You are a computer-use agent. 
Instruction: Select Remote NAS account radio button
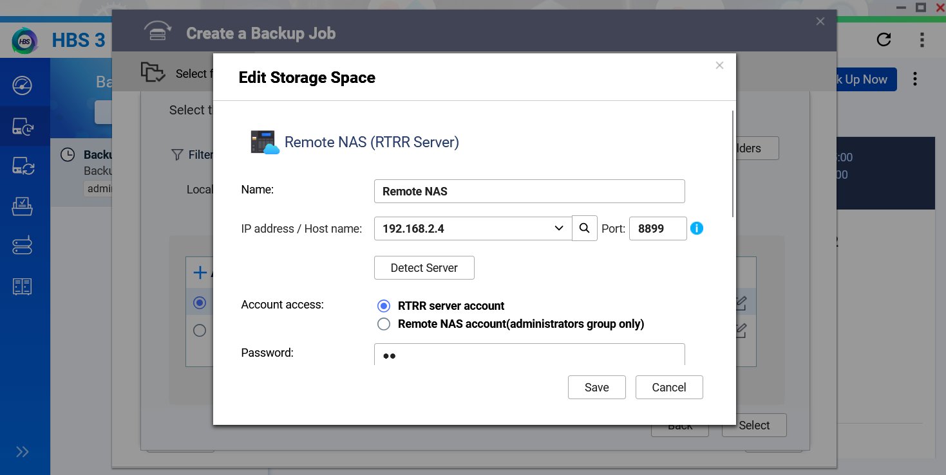[x=384, y=324]
